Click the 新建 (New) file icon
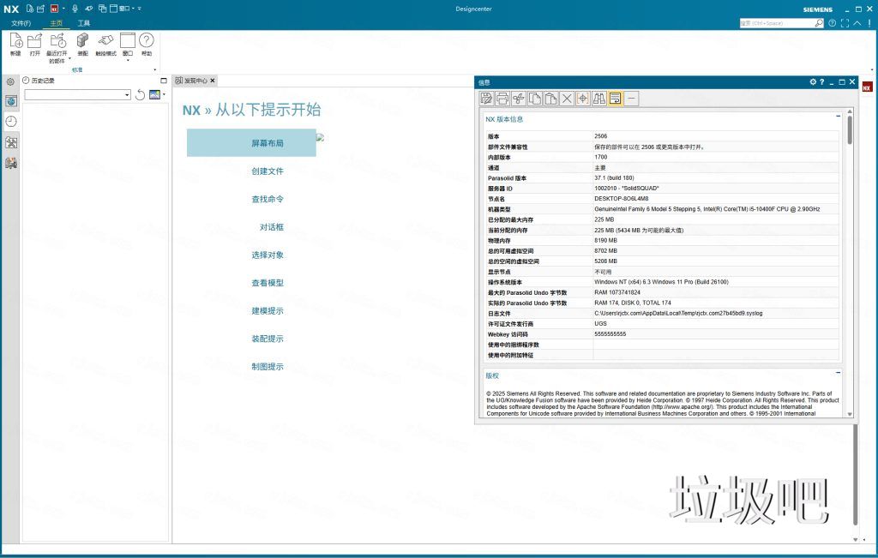 click(x=15, y=40)
